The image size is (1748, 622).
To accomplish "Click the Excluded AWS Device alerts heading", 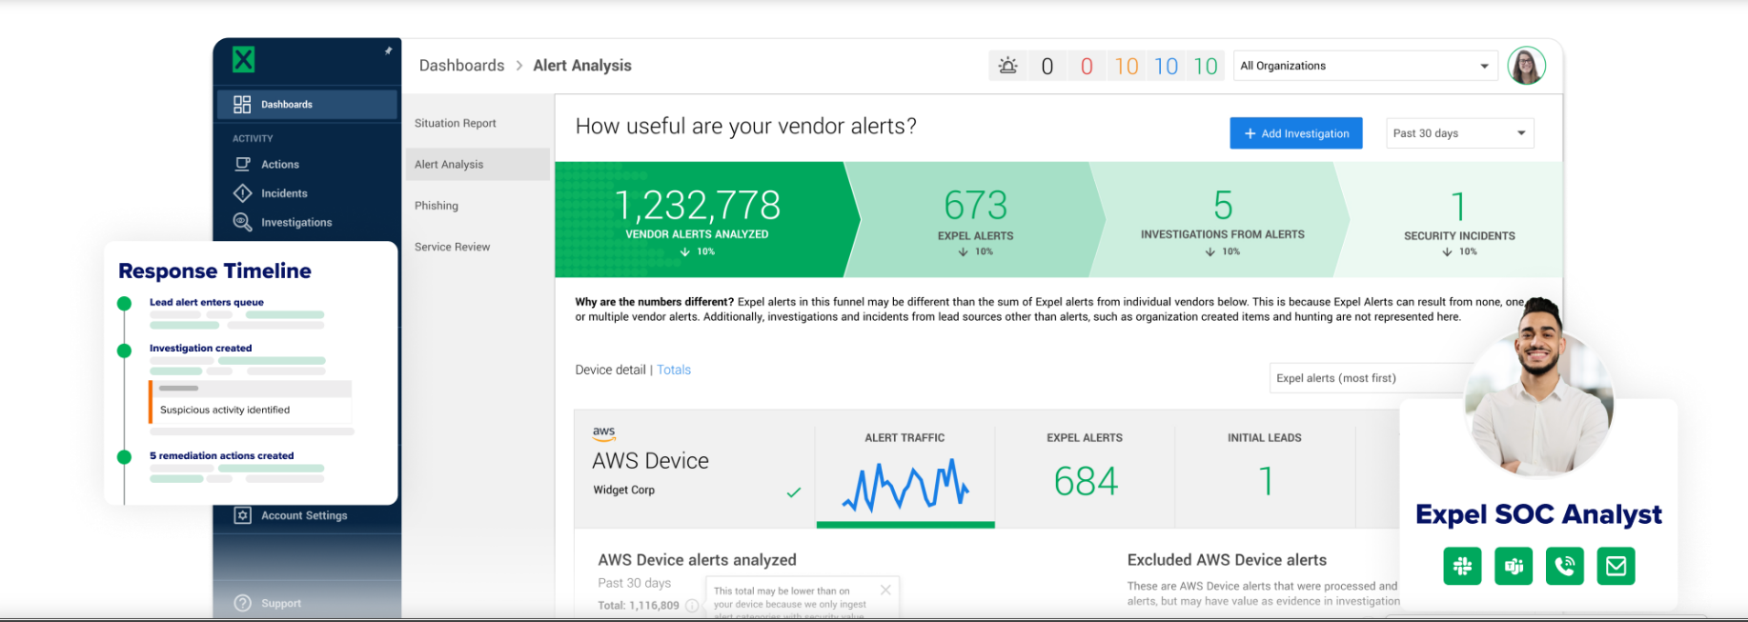I will [1227, 560].
